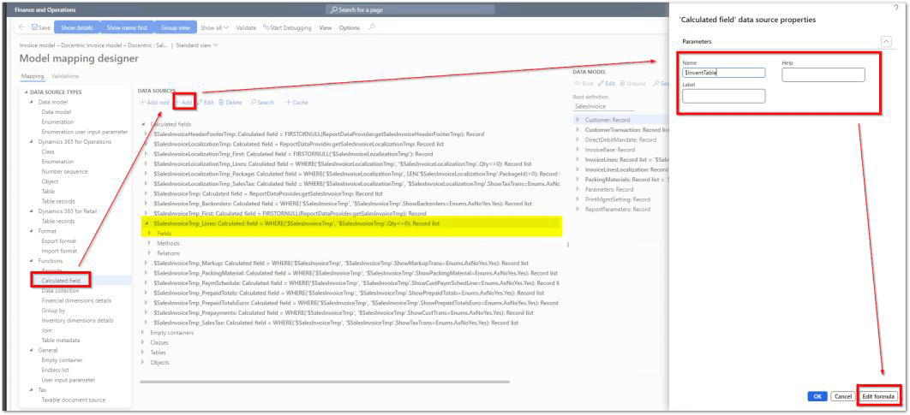Expand the Empty containers tree node

click(x=143, y=333)
